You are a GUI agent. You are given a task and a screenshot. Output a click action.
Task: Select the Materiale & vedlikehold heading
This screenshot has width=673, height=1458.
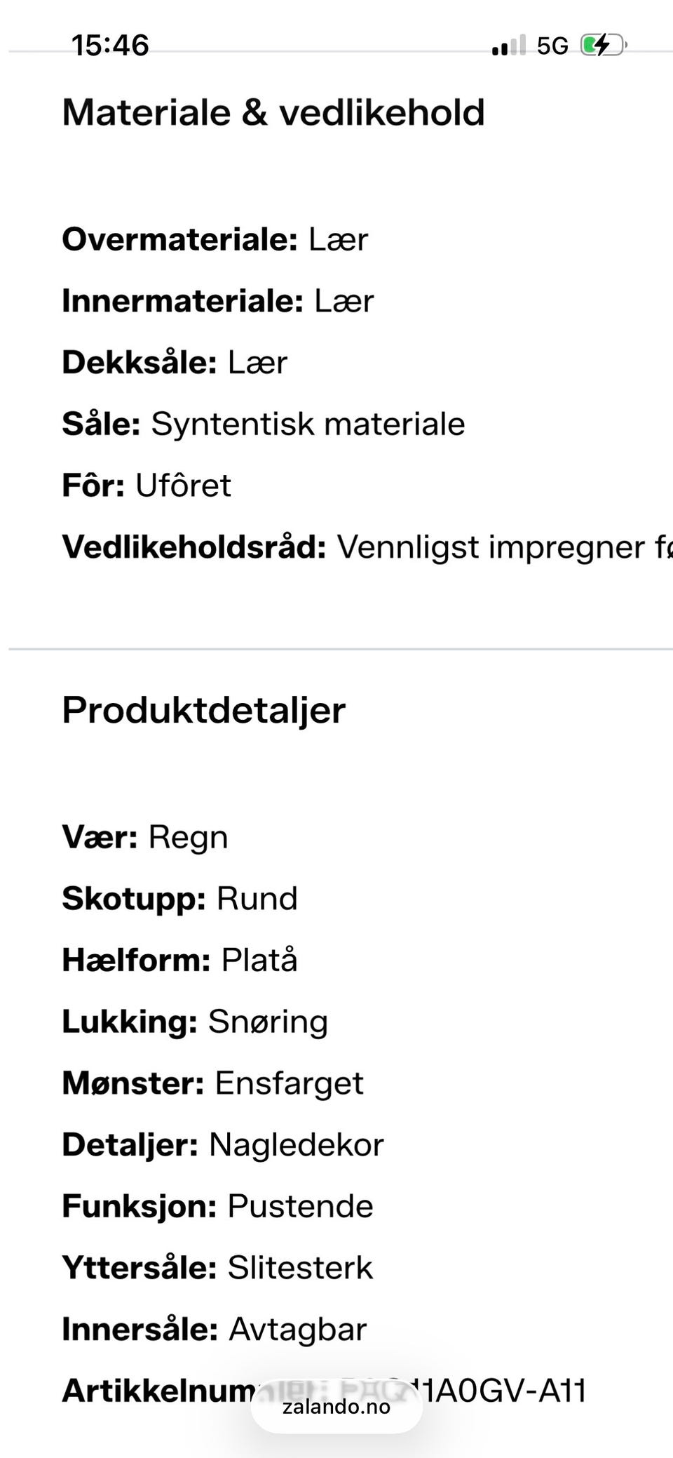pyautogui.click(x=273, y=112)
